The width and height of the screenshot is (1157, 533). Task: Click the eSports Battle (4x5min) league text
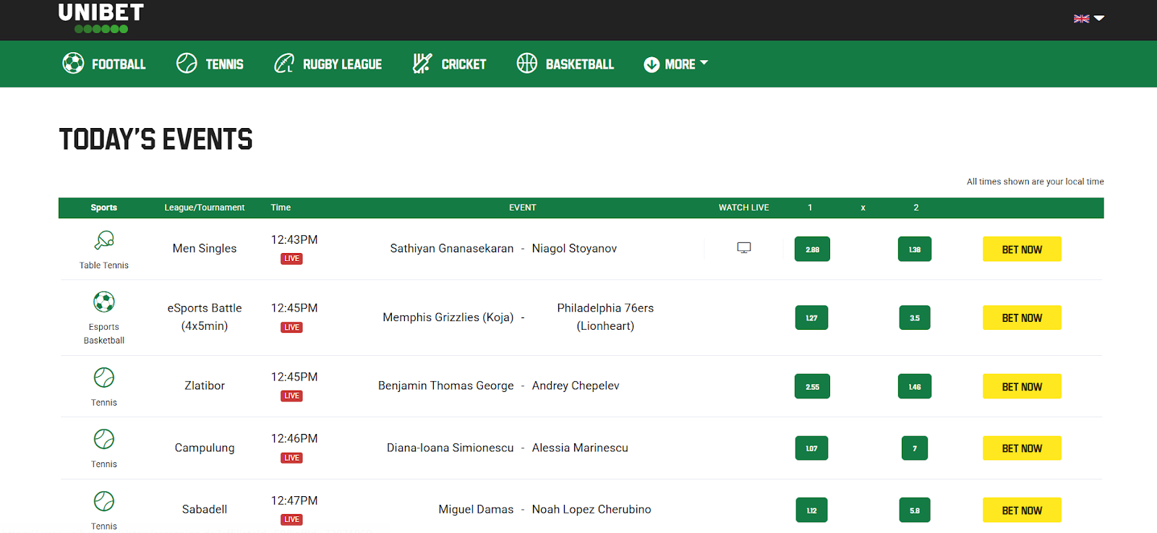click(x=205, y=317)
